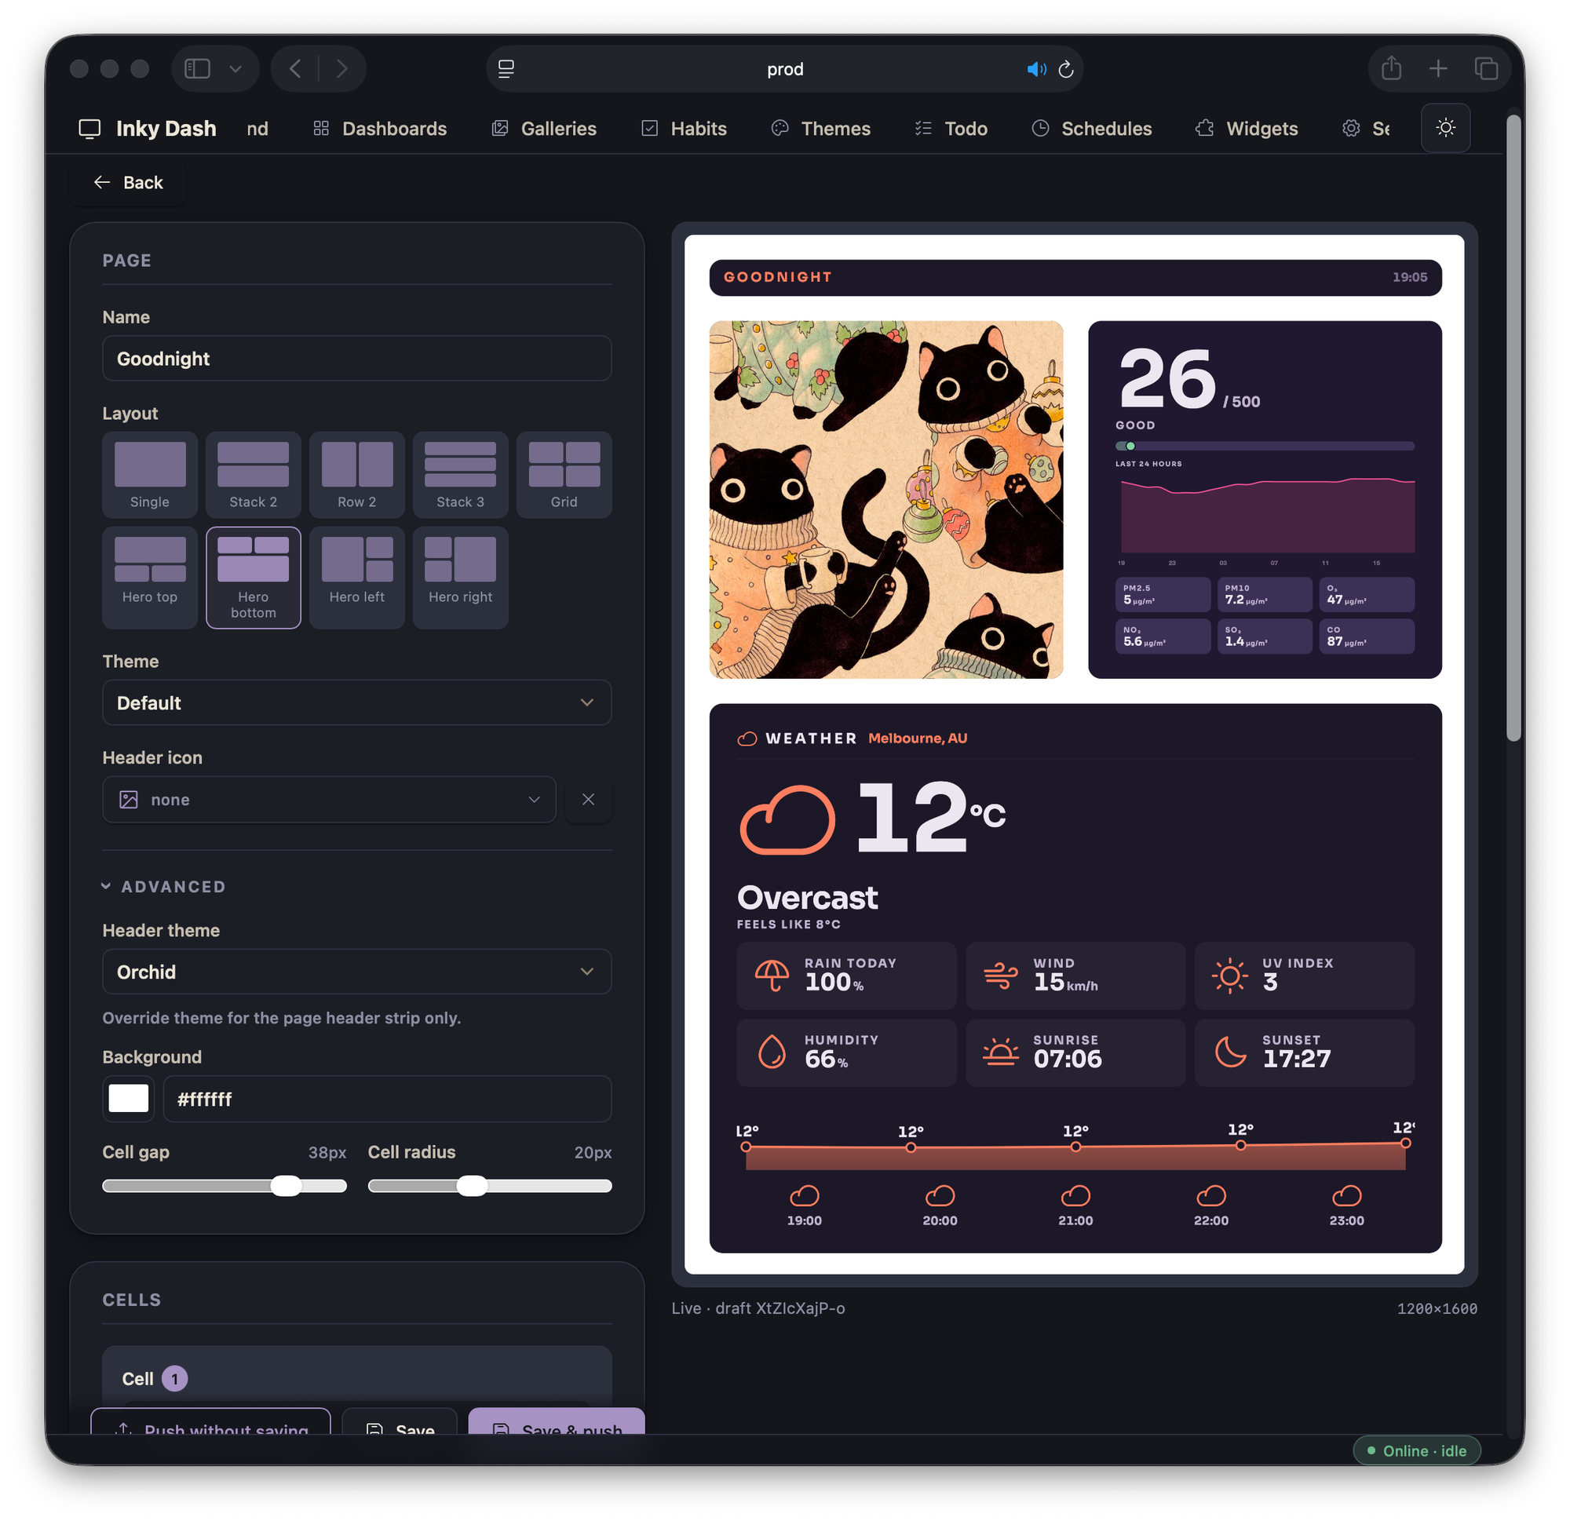Click the umbrella Rain Today icon
This screenshot has height=1521, width=1570.
[x=772, y=976]
